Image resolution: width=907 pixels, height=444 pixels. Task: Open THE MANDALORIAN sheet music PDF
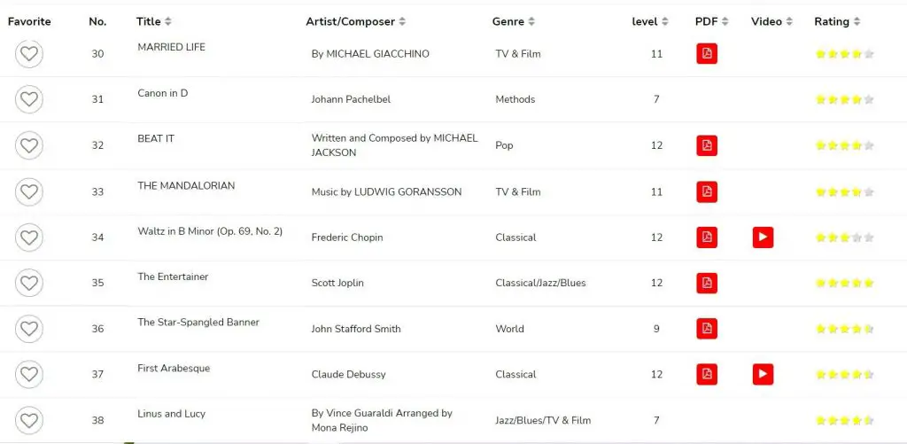706,191
